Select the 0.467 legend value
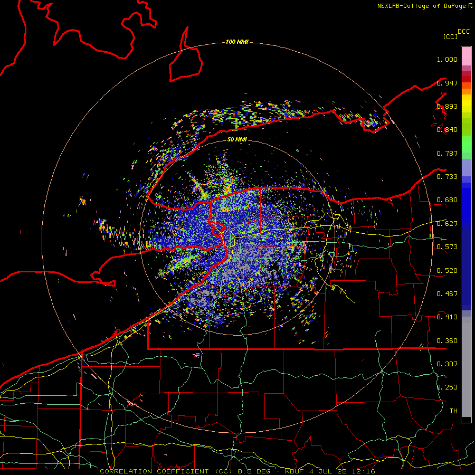475x475 pixels. pyautogui.click(x=447, y=294)
